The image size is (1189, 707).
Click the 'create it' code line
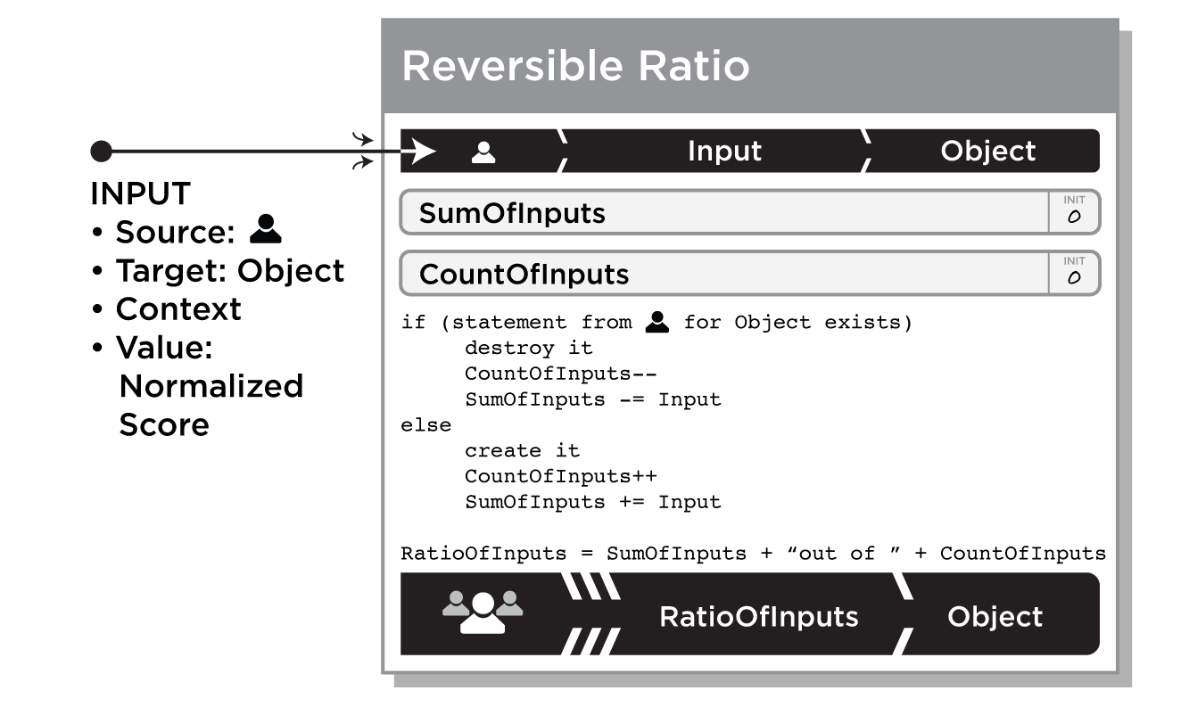[x=522, y=451]
